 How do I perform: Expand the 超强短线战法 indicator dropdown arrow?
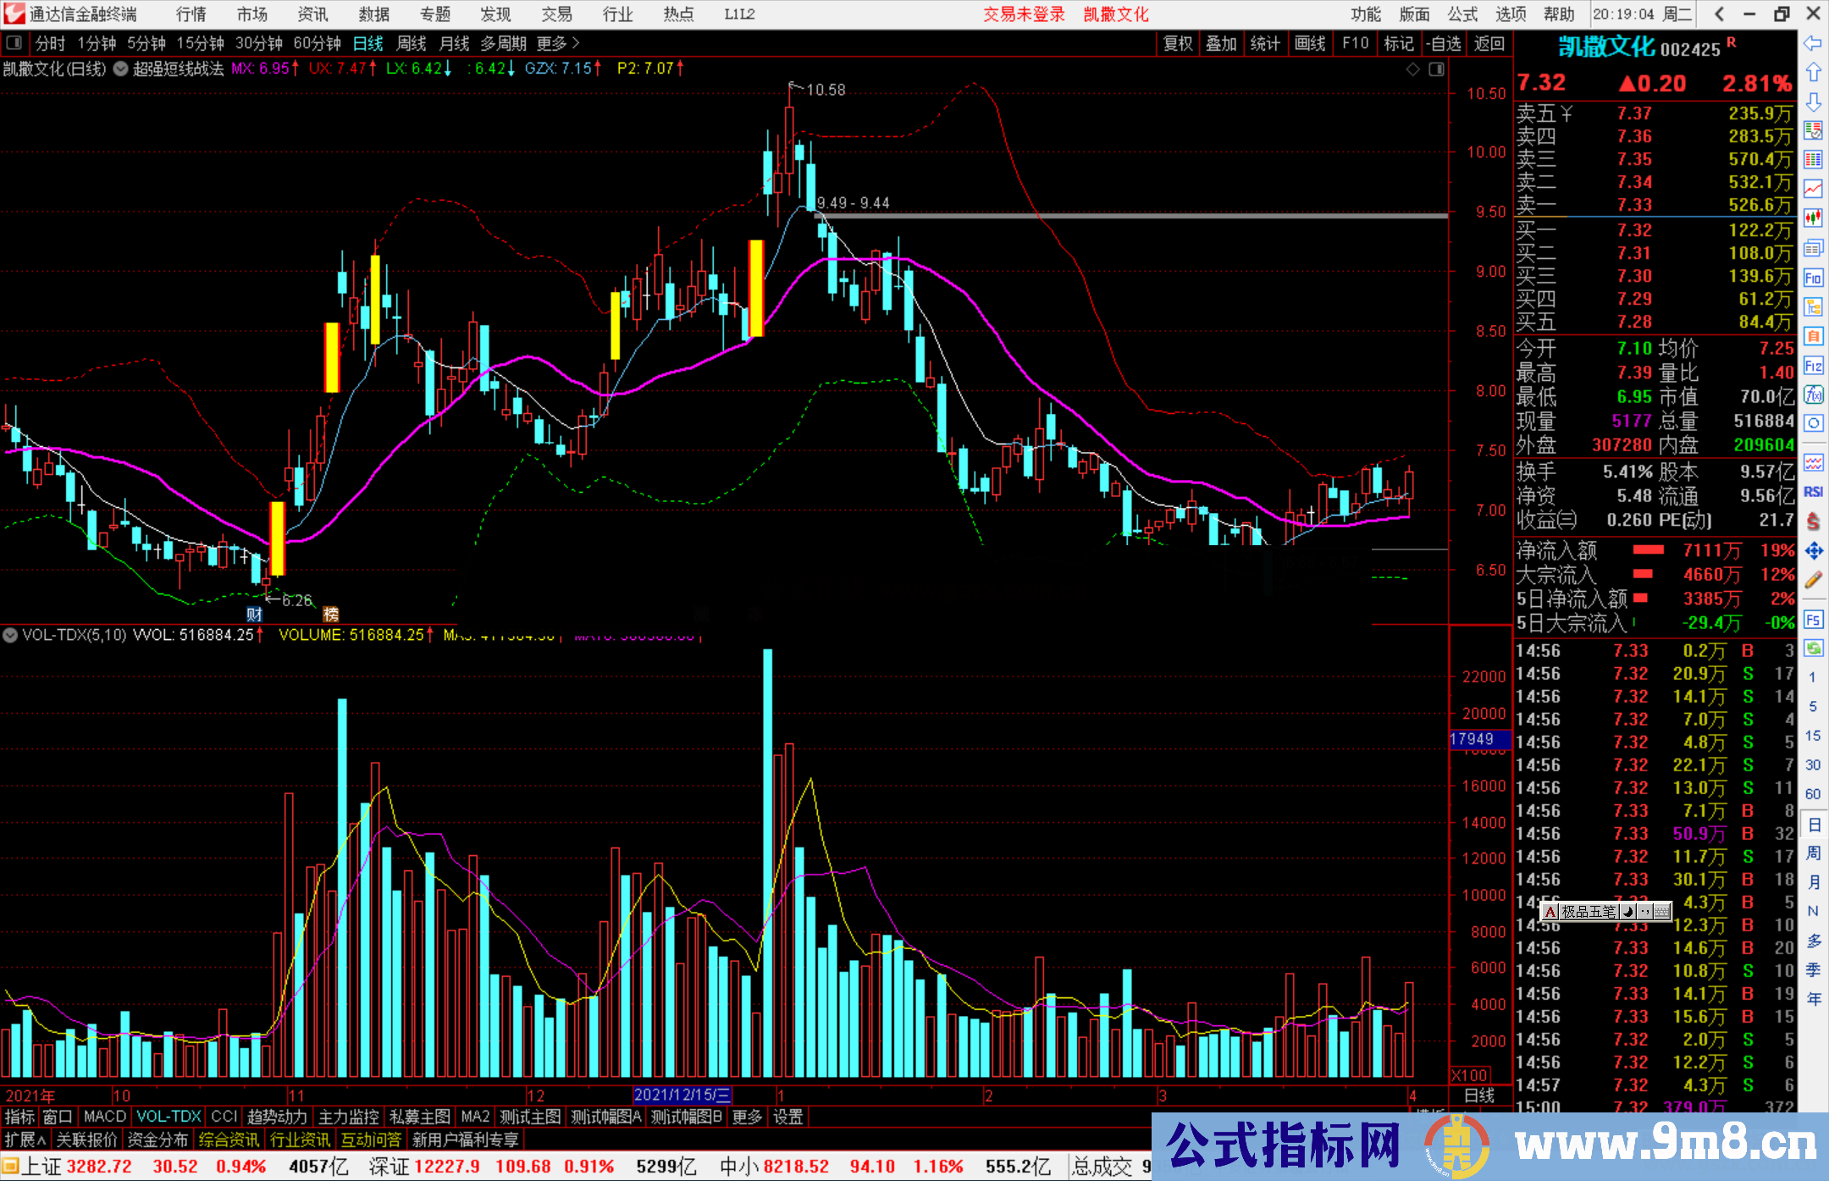[121, 69]
